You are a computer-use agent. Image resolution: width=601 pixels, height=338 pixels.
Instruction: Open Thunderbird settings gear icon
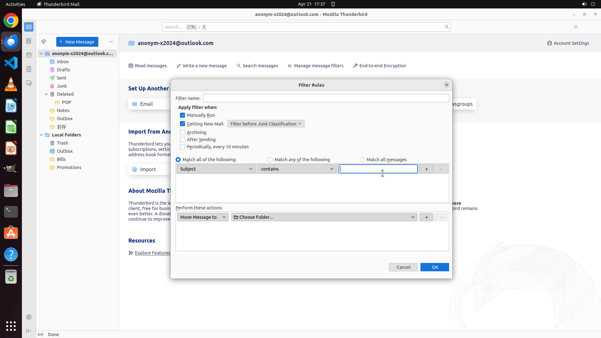pos(29,317)
